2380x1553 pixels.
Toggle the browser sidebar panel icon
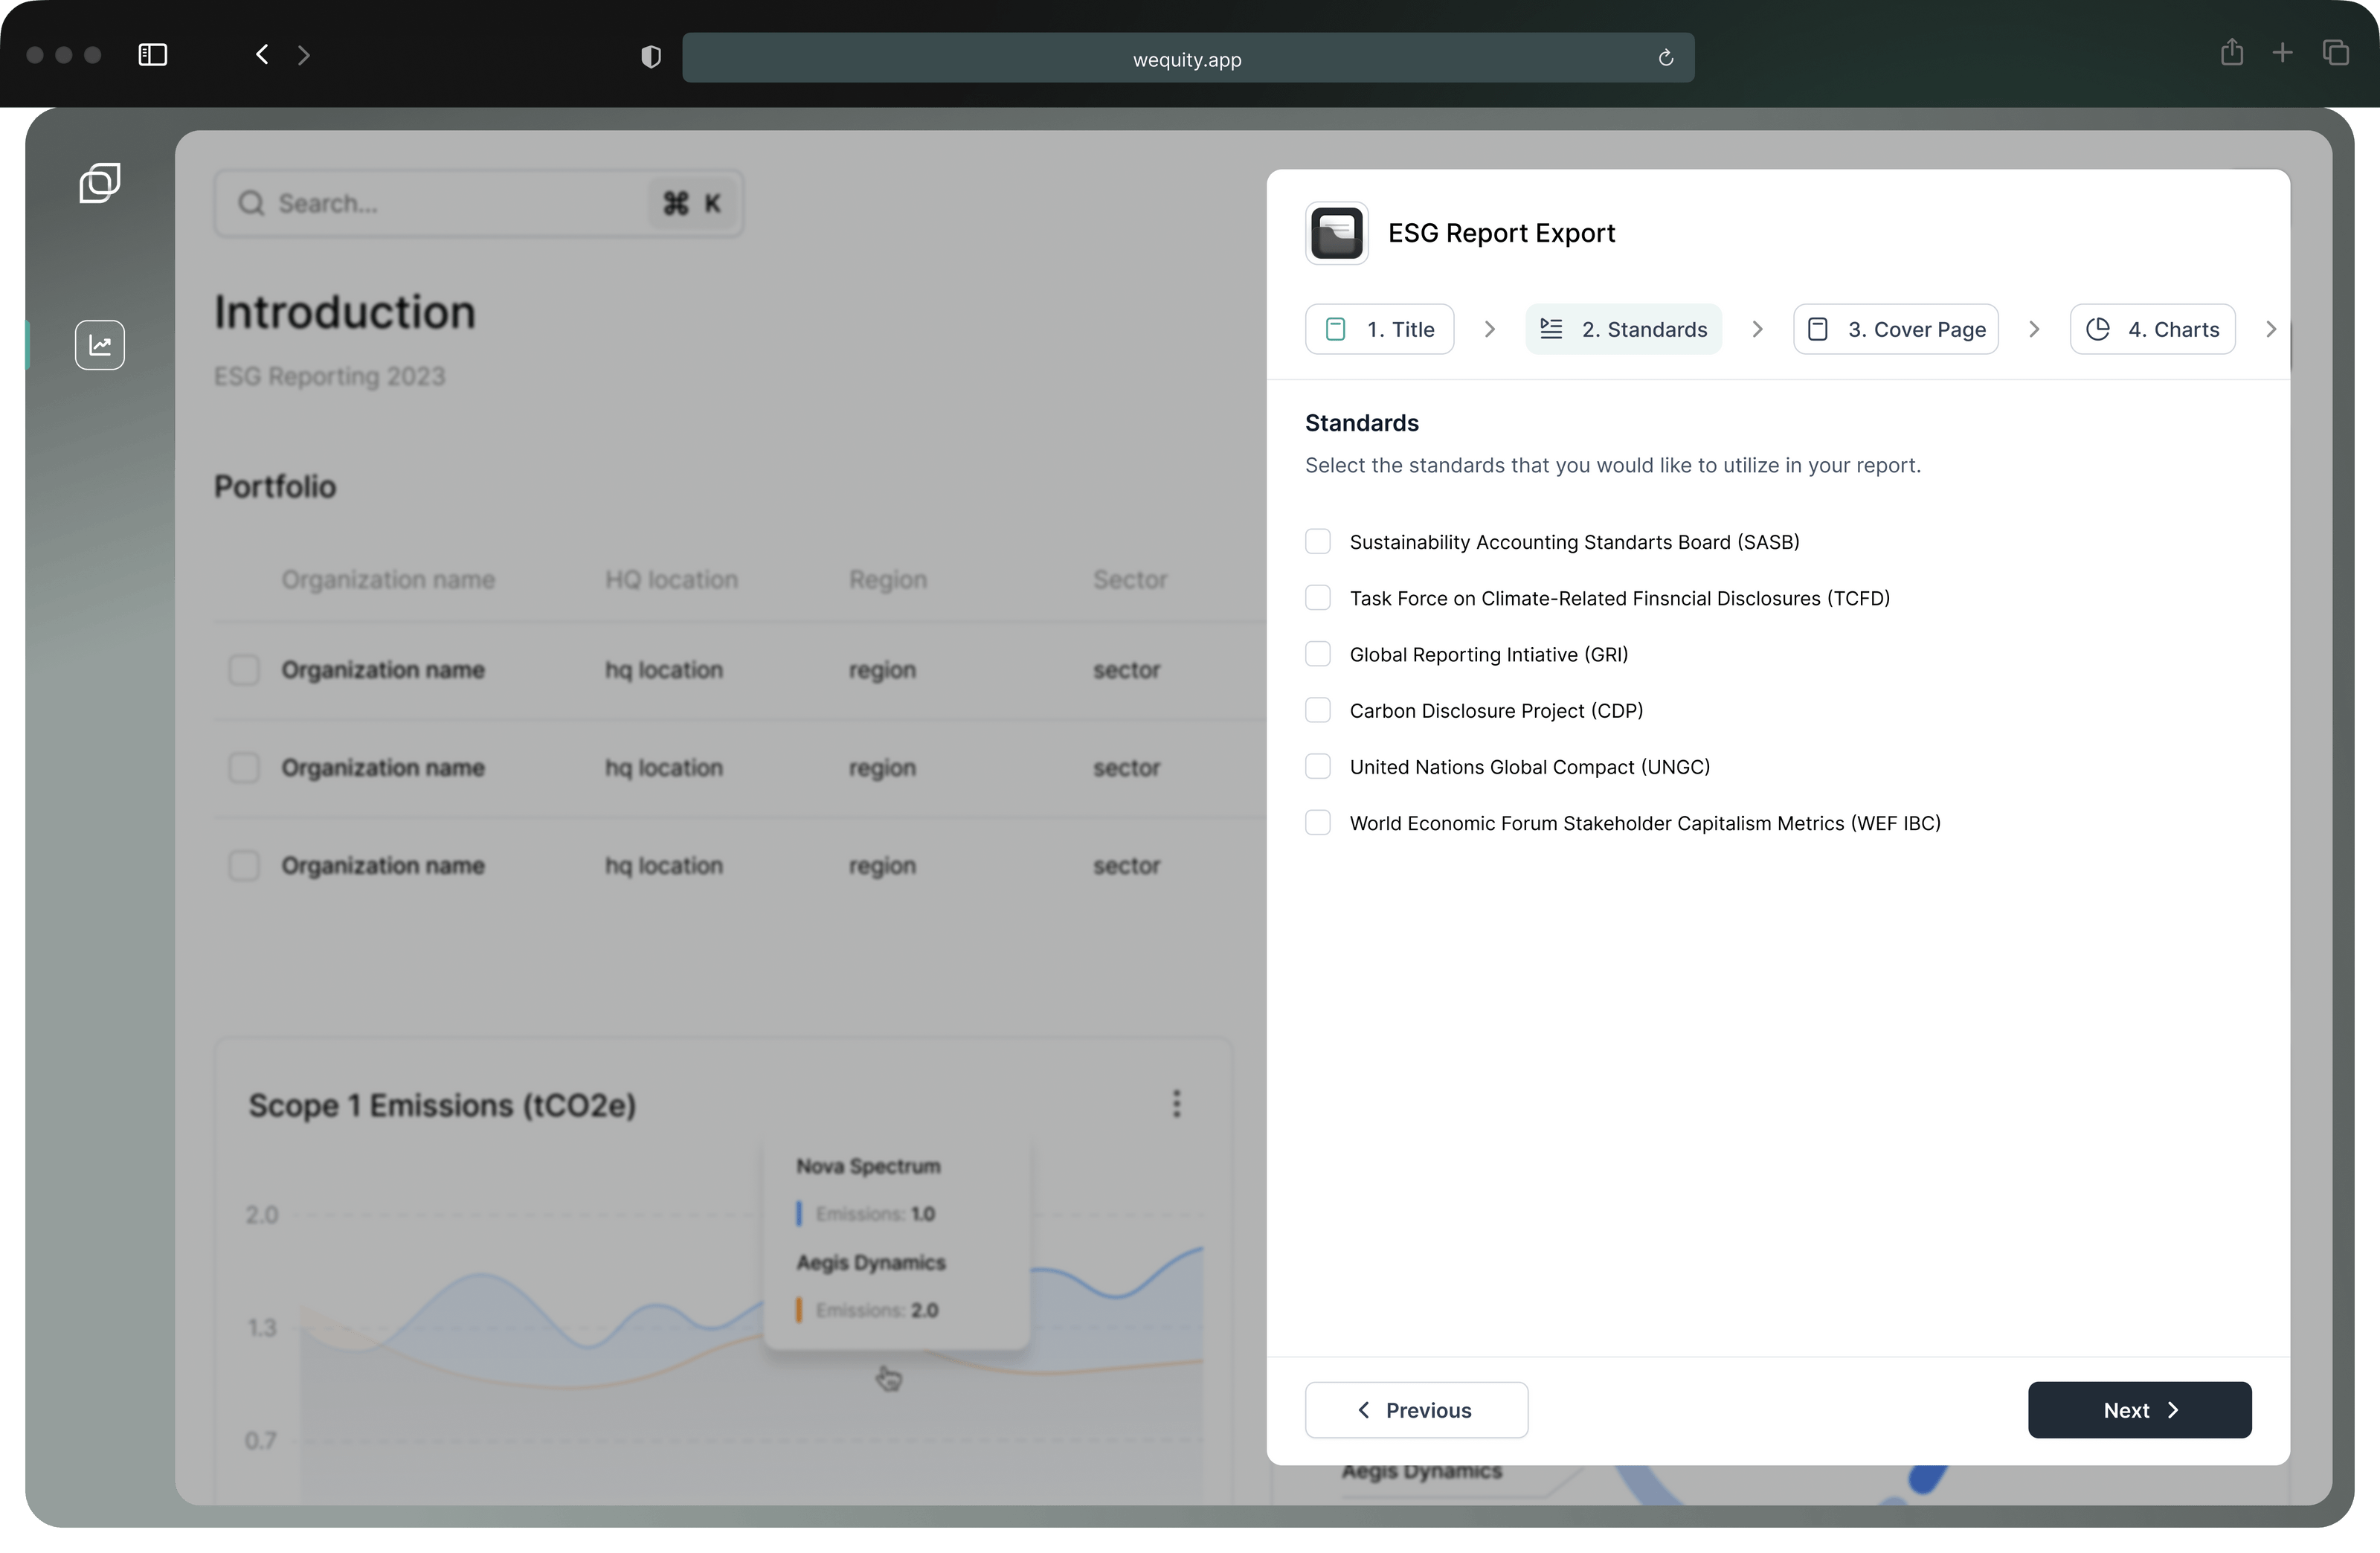click(152, 54)
